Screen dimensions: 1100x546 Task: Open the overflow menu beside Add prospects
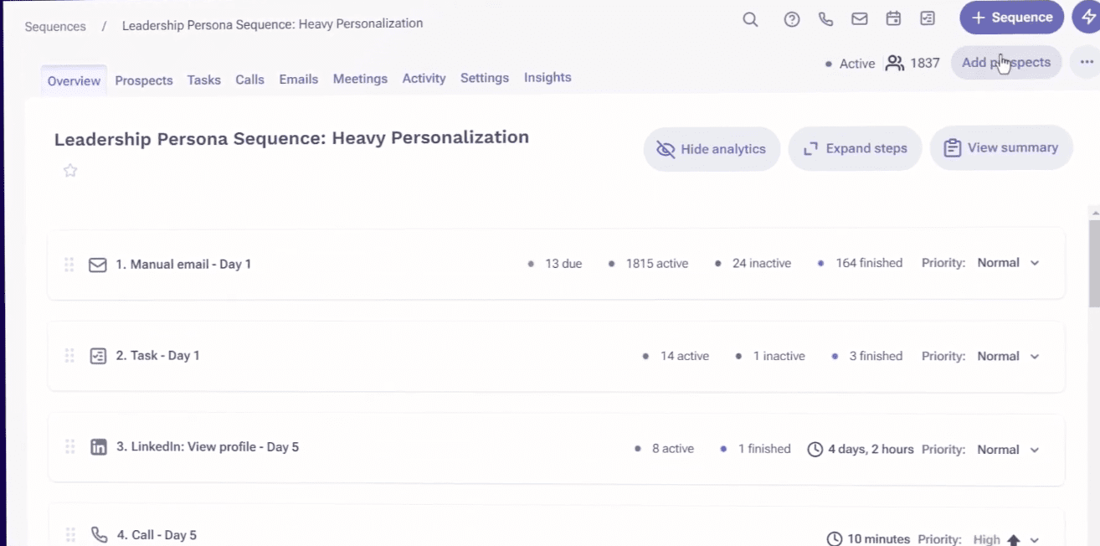click(x=1086, y=62)
